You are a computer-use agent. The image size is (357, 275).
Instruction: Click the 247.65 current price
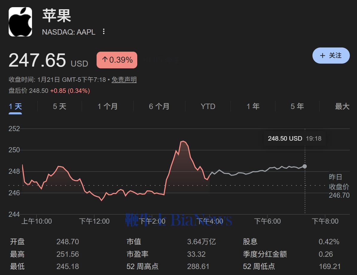37,60
